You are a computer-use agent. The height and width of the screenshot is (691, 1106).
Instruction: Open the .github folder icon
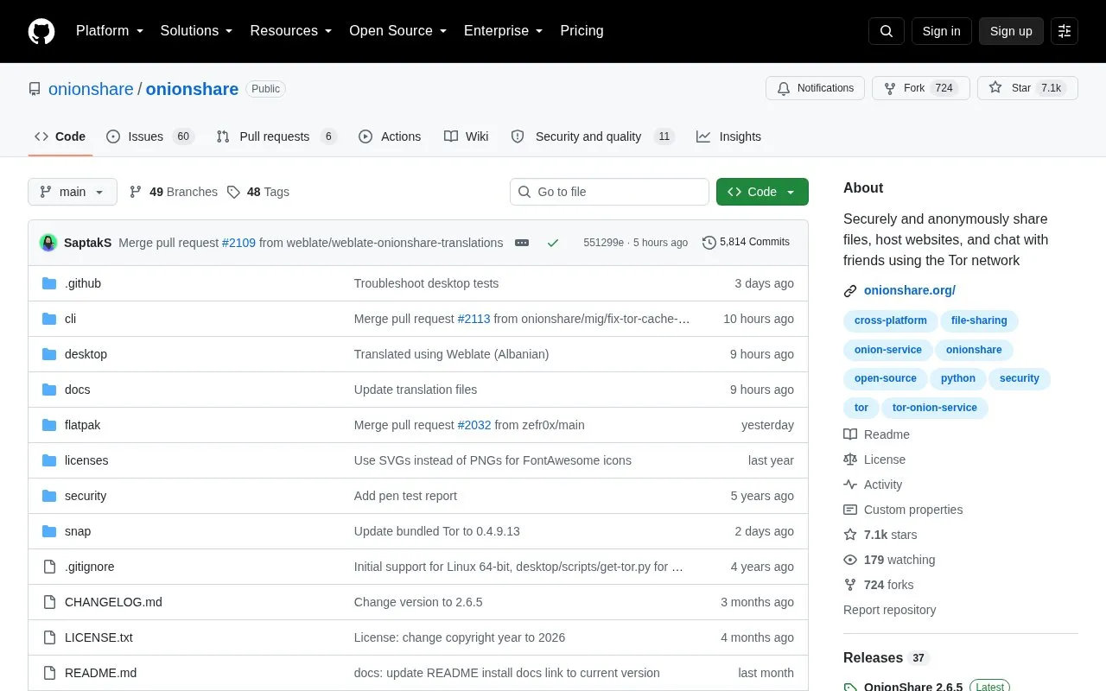pos(49,283)
